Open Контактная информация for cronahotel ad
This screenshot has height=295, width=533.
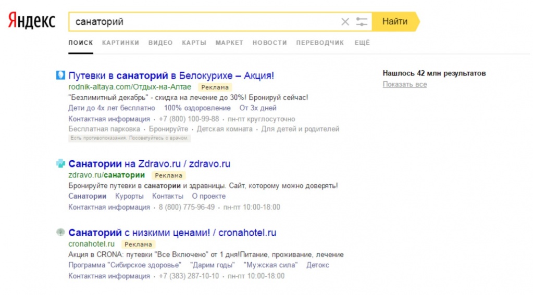109,276
